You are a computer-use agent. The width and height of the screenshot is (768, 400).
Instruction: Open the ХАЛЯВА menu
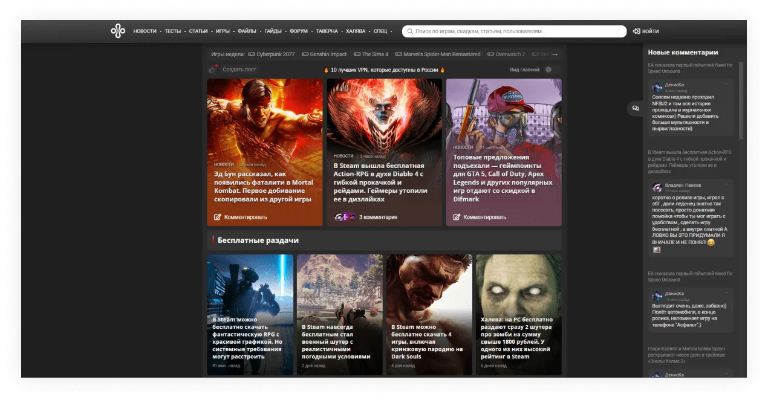coord(356,31)
